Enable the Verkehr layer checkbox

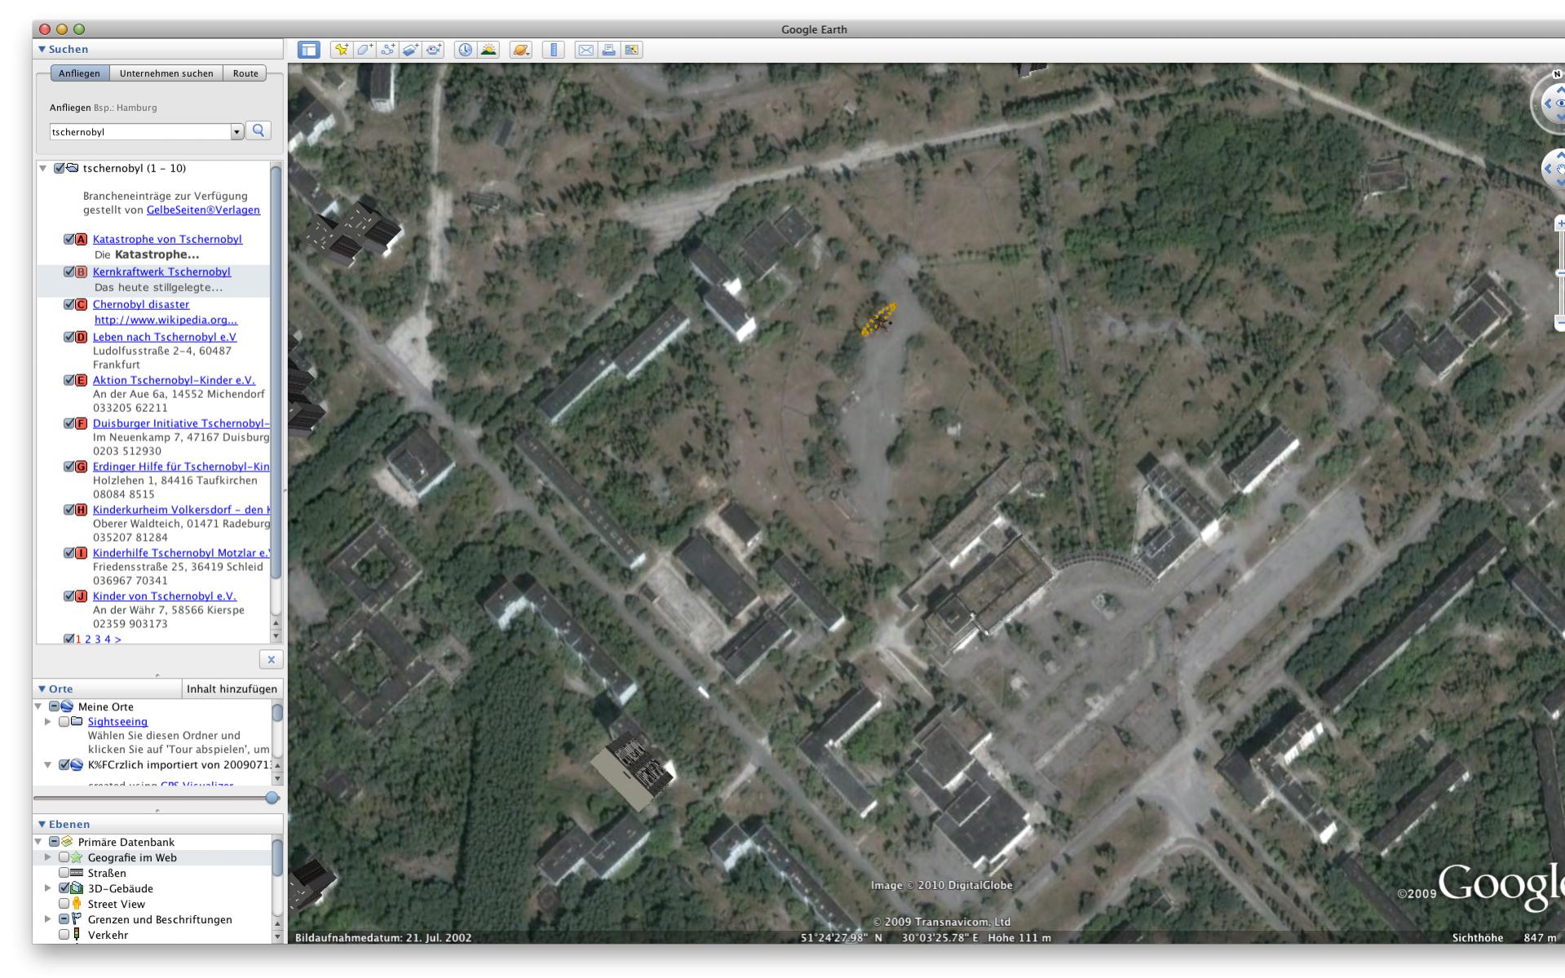64,935
